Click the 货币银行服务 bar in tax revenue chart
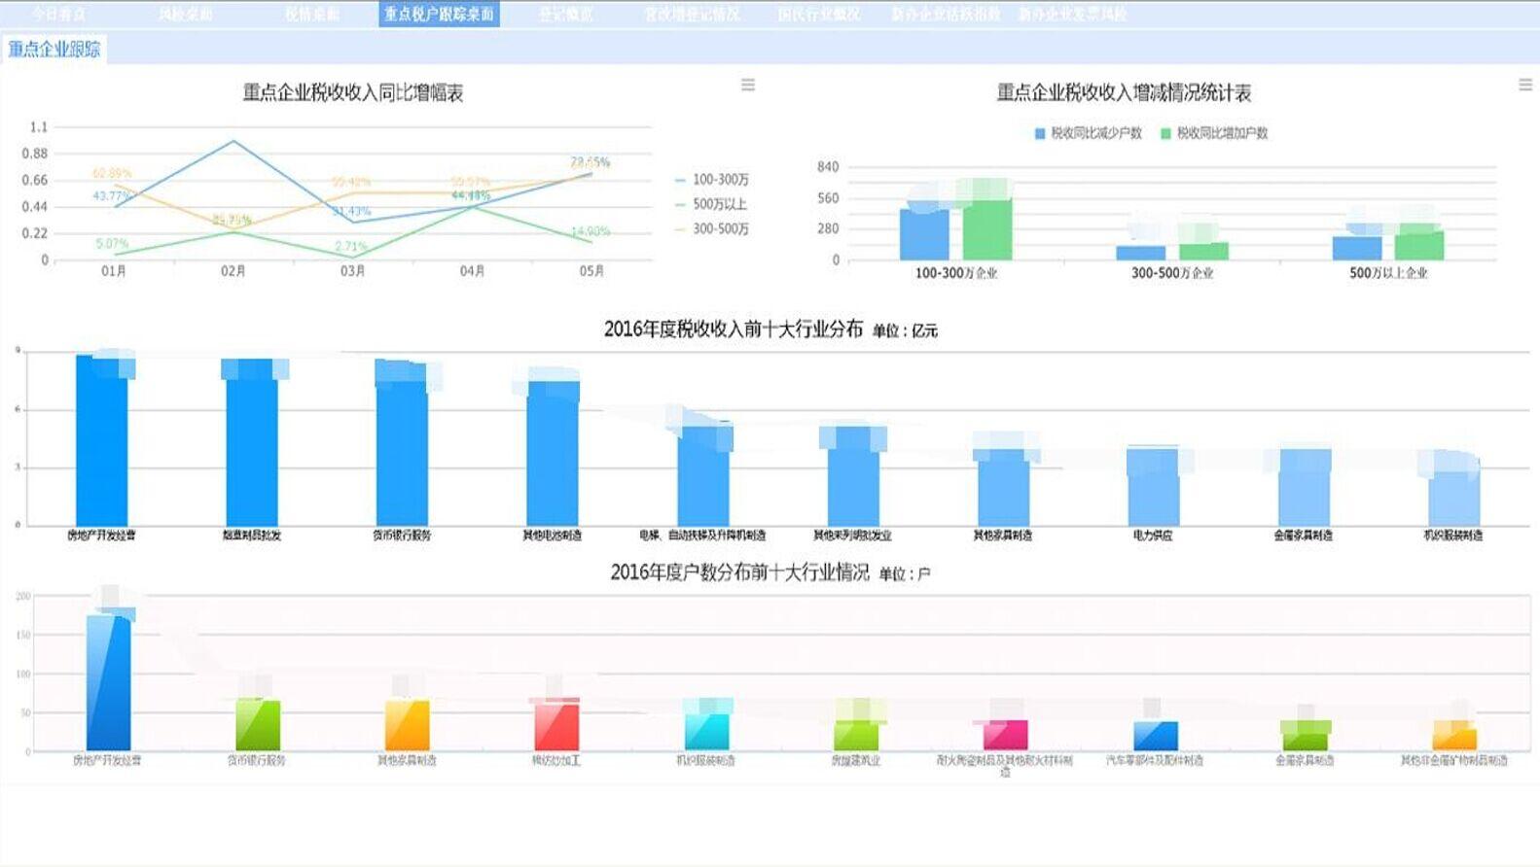Image resolution: width=1540 pixels, height=867 pixels. [x=401, y=443]
